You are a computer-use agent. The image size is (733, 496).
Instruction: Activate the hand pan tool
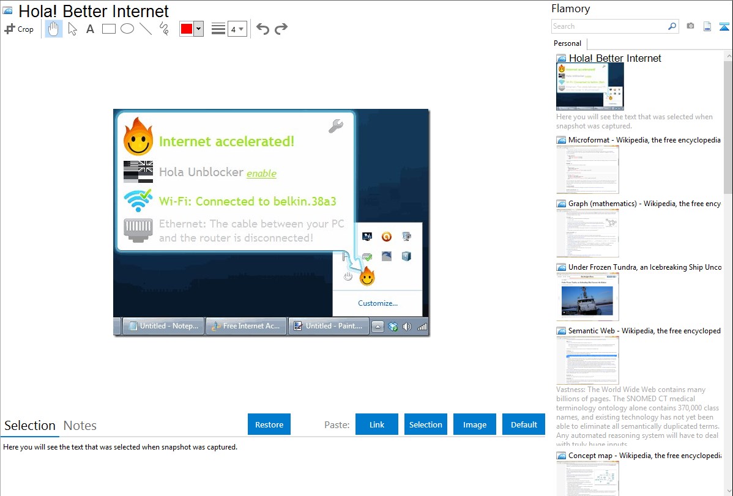pyautogui.click(x=53, y=29)
